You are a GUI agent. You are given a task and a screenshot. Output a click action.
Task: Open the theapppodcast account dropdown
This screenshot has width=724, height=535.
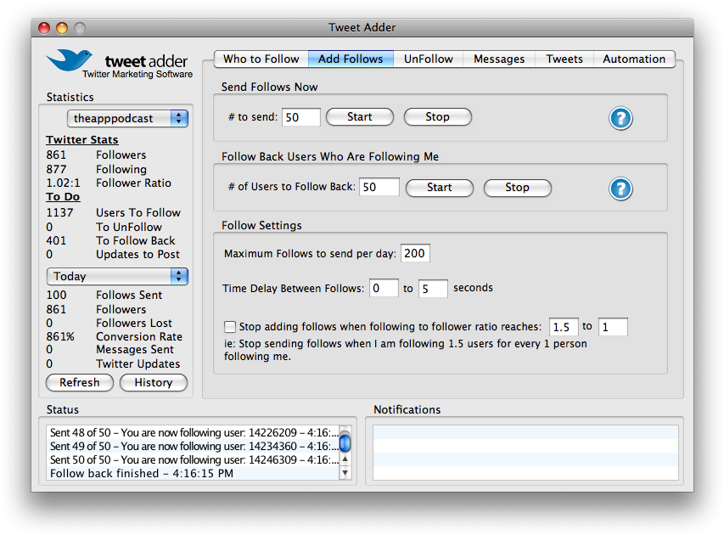pyautogui.click(x=127, y=118)
